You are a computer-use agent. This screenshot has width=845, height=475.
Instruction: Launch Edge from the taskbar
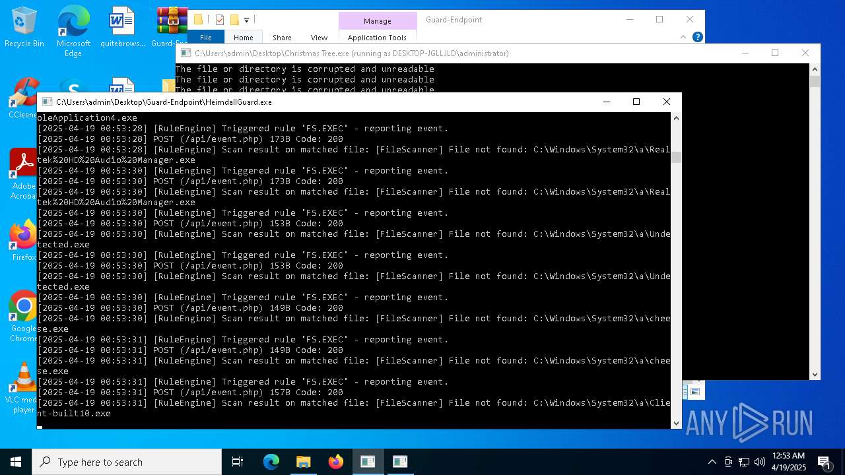point(271,462)
